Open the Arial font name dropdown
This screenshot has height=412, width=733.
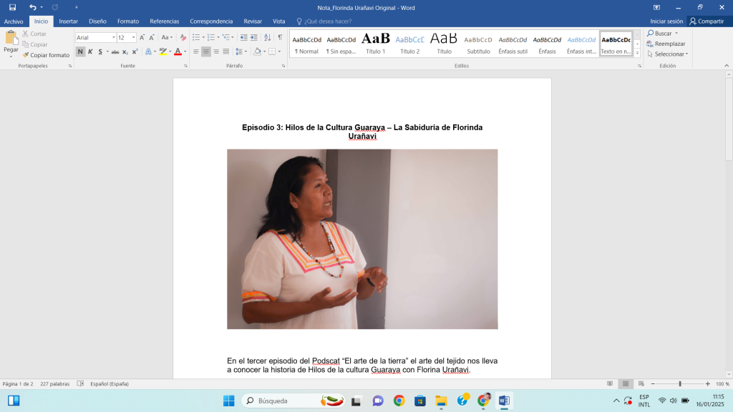113,37
